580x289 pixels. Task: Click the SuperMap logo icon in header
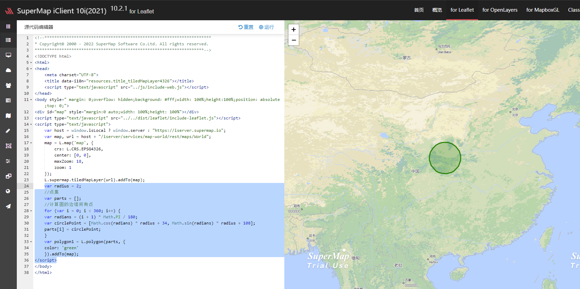pyautogui.click(x=9, y=11)
